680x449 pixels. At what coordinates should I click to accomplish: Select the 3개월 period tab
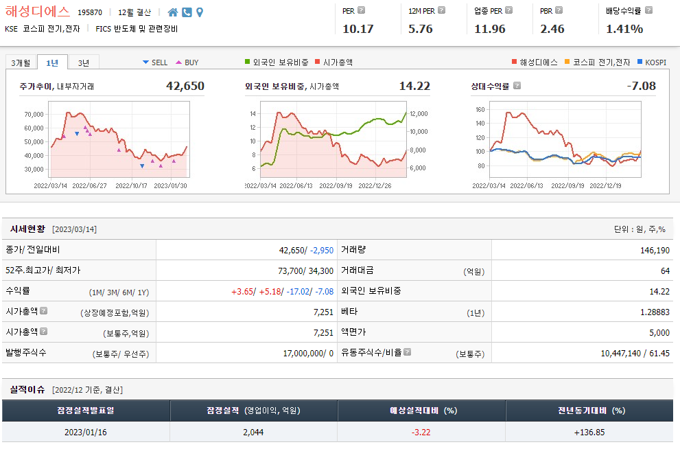[21, 63]
